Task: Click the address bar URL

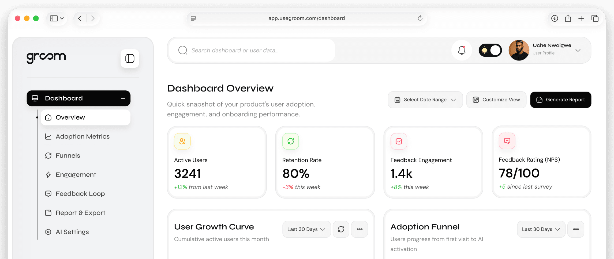Action: click(x=306, y=18)
